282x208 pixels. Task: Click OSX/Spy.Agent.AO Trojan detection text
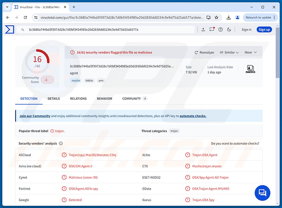tap(210, 177)
